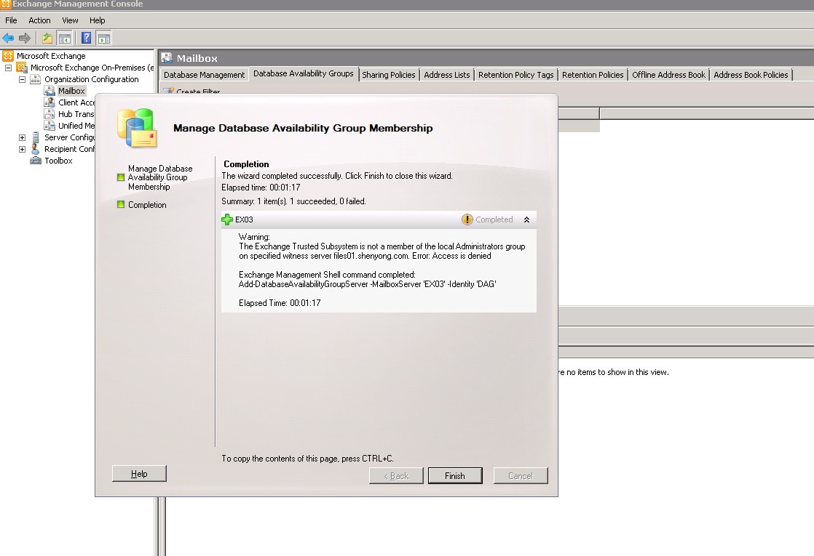The width and height of the screenshot is (814, 556).
Task: Click the greyed-out Back button
Action: [396, 475]
